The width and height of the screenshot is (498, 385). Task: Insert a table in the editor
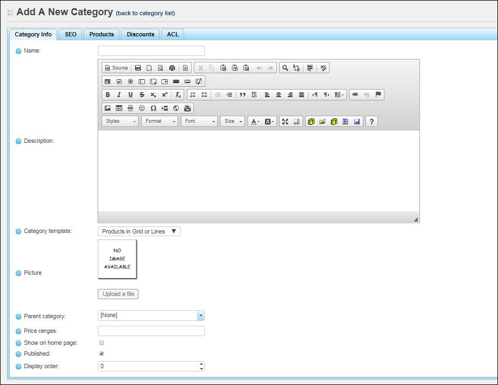tap(119, 108)
